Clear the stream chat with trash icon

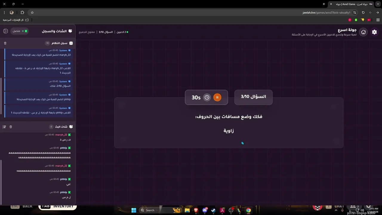[11, 127]
